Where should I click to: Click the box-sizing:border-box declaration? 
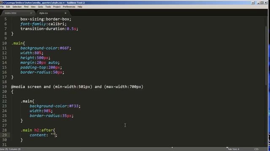pyautogui.click(x=46, y=19)
